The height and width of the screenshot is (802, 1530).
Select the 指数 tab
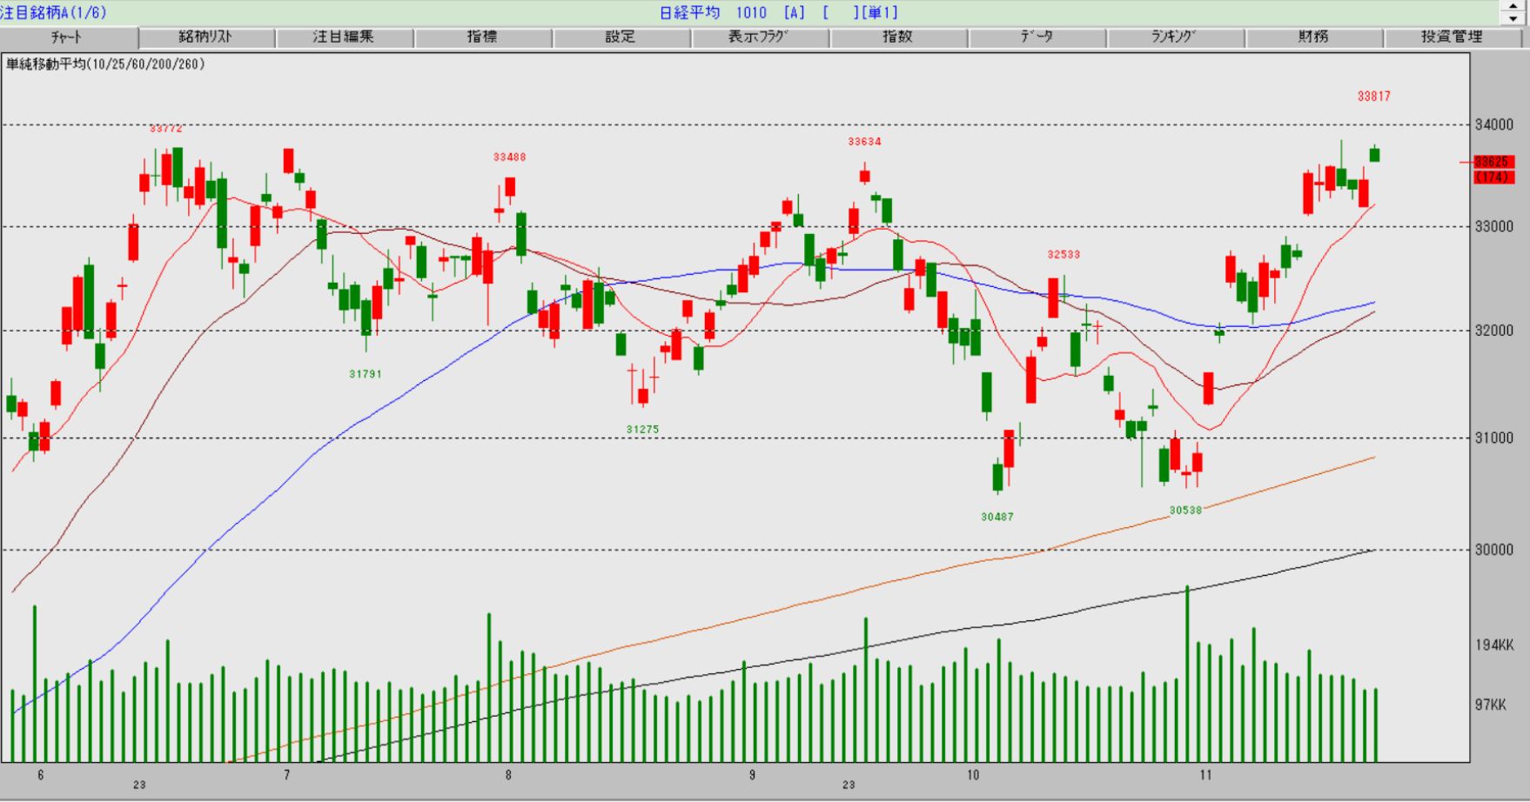pyautogui.click(x=898, y=37)
